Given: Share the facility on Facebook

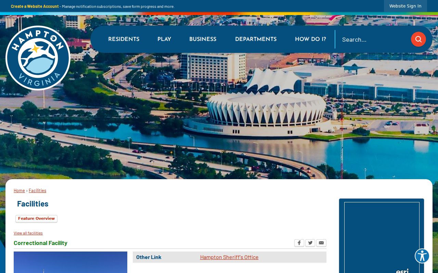Looking at the screenshot, I should coord(299,243).
